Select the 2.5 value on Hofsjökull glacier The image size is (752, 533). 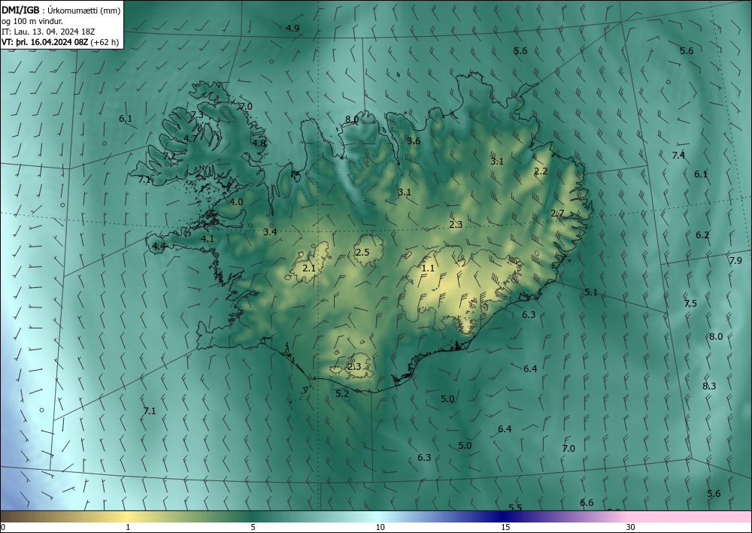[362, 252]
